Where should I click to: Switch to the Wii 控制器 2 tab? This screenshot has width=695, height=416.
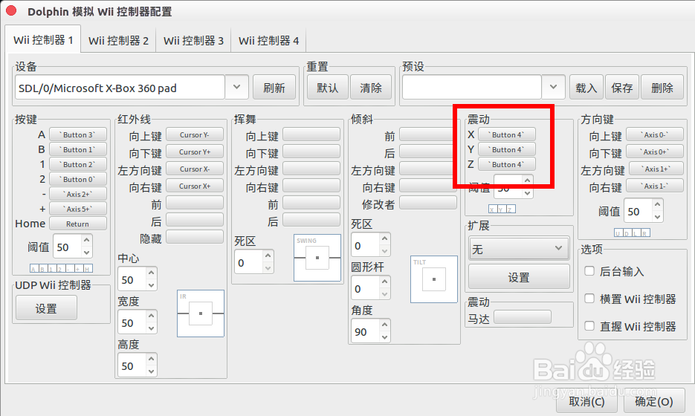coord(118,41)
